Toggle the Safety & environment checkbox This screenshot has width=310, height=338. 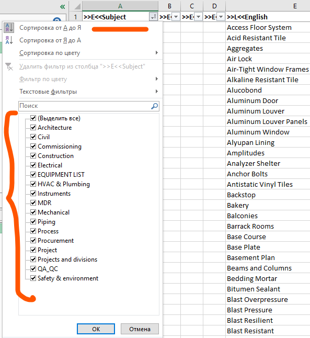coord(33,278)
